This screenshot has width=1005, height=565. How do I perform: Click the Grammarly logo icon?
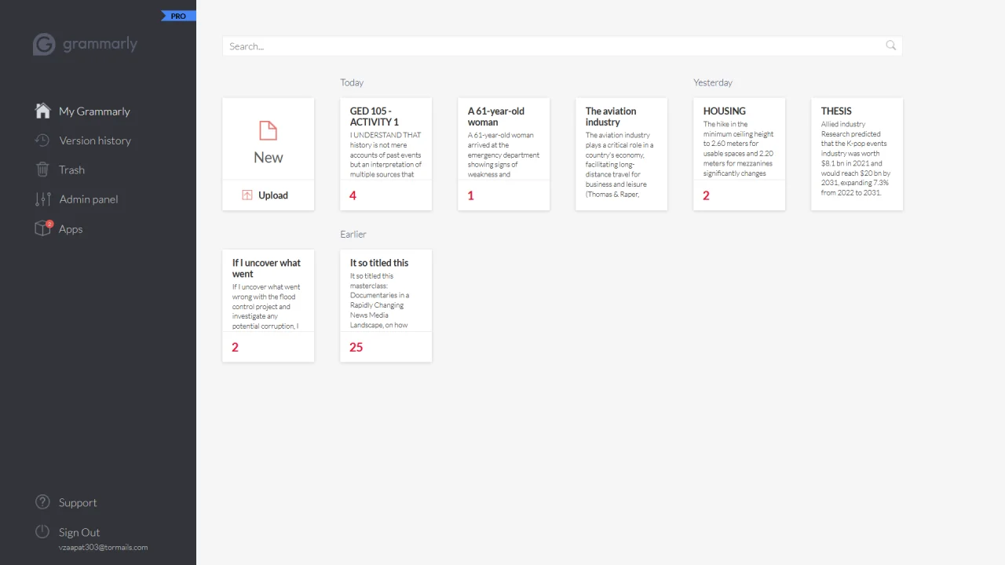[x=44, y=45]
